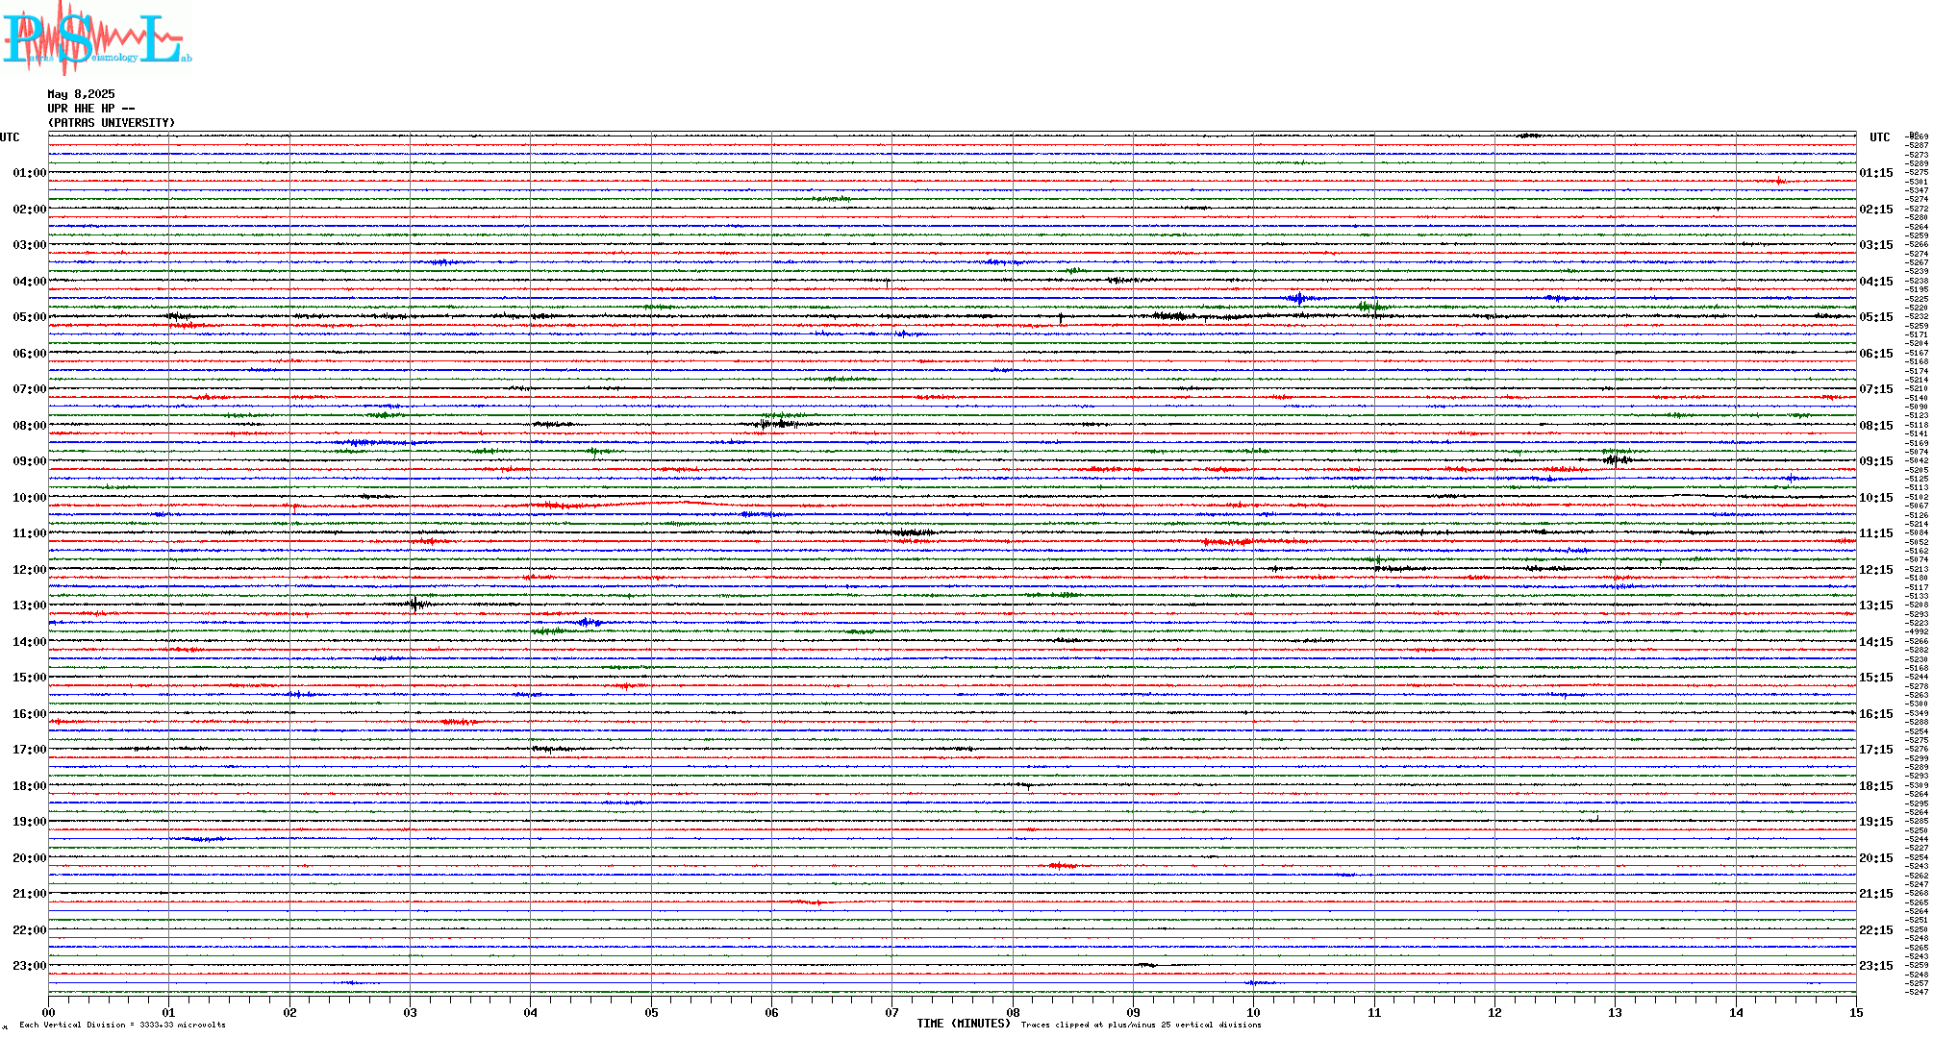Click the '06' minute tick label
Screen dimensions: 1933x1038
(x=771, y=1012)
